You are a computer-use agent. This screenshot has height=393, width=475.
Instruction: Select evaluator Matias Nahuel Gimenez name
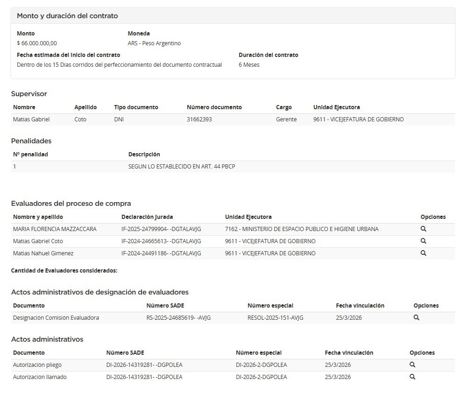pyautogui.click(x=43, y=253)
